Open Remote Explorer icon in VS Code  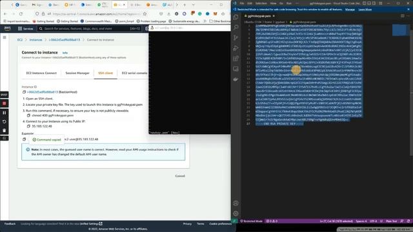coord(236,69)
